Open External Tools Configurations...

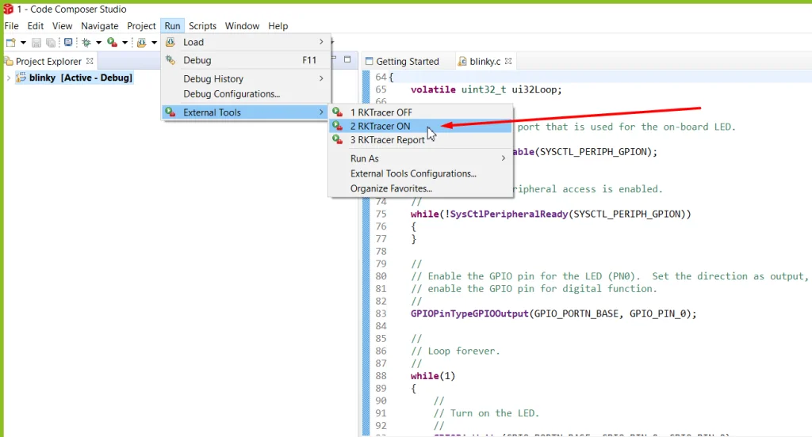pos(420,173)
